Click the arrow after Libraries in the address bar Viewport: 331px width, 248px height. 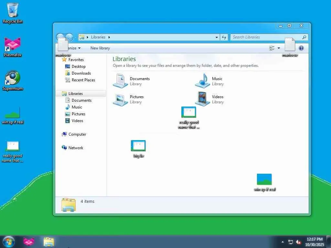click(x=109, y=37)
